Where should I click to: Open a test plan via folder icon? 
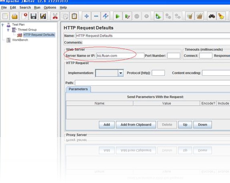coord(14,16)
